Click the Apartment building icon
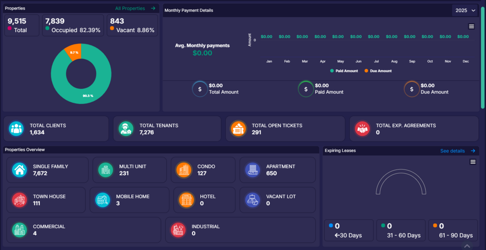Image resolution: width=486 pixels, height=250 pixels. [x=252, y=170]
